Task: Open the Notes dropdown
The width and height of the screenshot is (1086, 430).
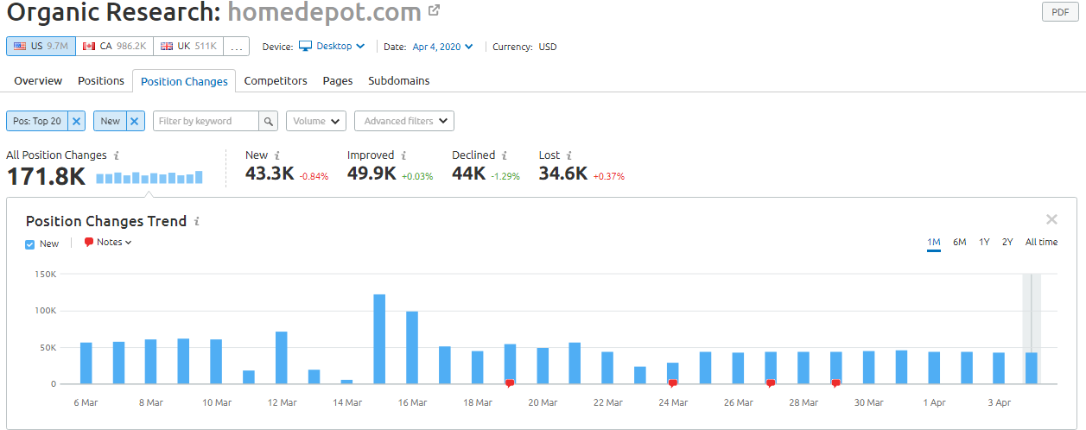Action: [107, 243]
